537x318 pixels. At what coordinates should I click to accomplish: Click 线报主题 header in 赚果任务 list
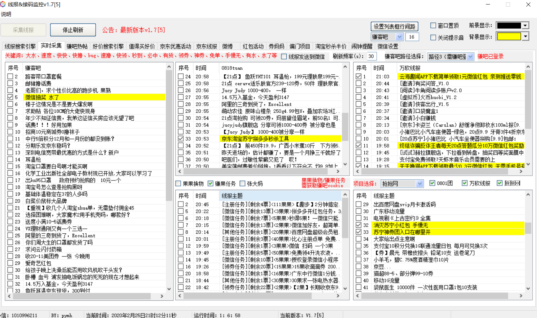tap(280, 196)
